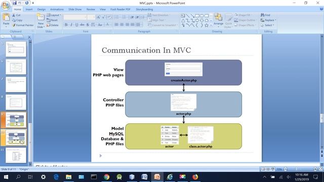This screenshot has width=324, height=182.
Task: Open the Replace dropdown
Action: tap(268, 20)
